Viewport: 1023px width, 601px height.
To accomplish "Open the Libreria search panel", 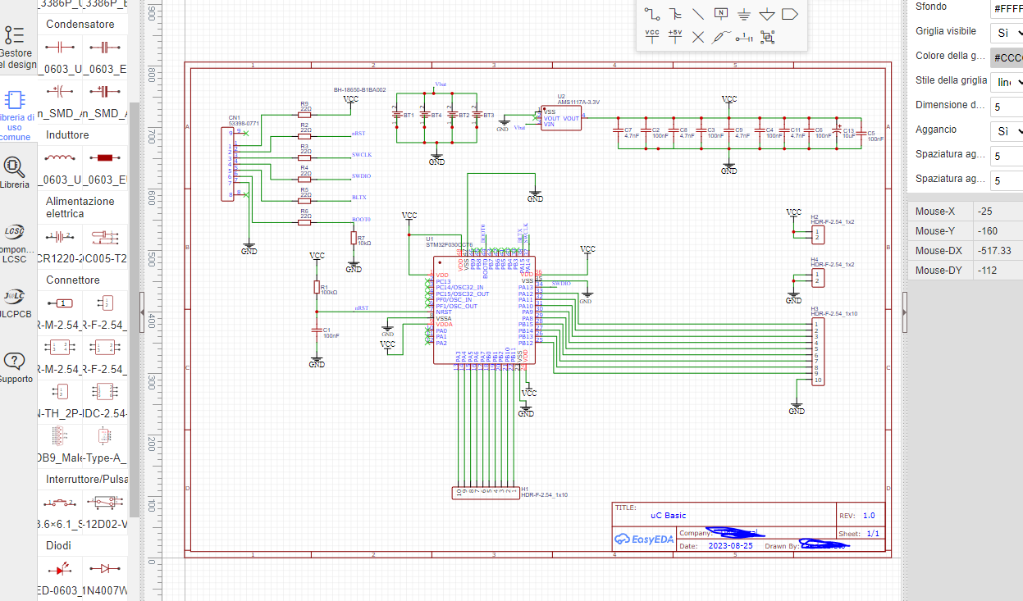I will coord(15,173).
